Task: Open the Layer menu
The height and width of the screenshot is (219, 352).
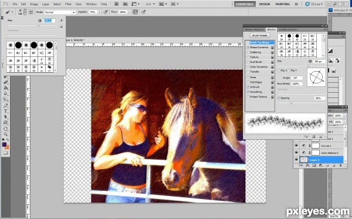Action: [x=46, y=4]
